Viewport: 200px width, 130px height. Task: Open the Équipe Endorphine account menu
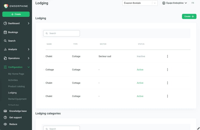click(175, 3)
